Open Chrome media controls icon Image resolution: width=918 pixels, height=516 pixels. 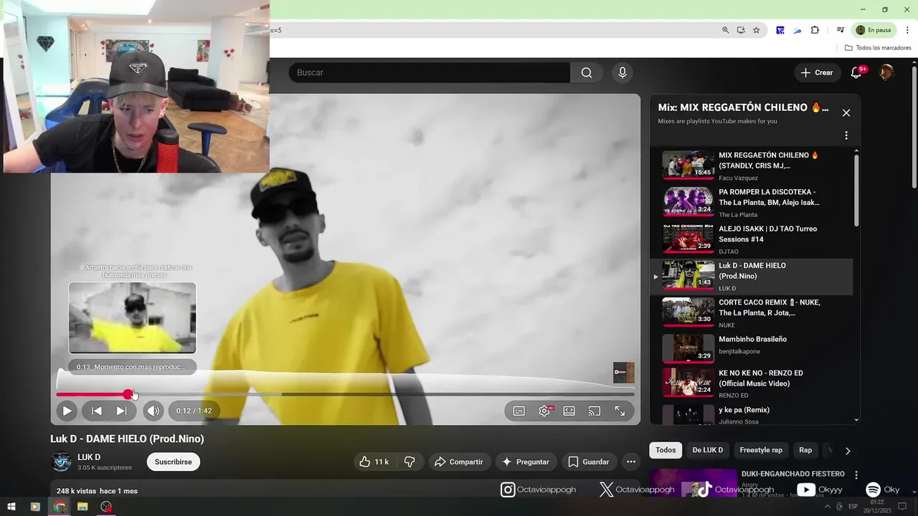(840, 30)
